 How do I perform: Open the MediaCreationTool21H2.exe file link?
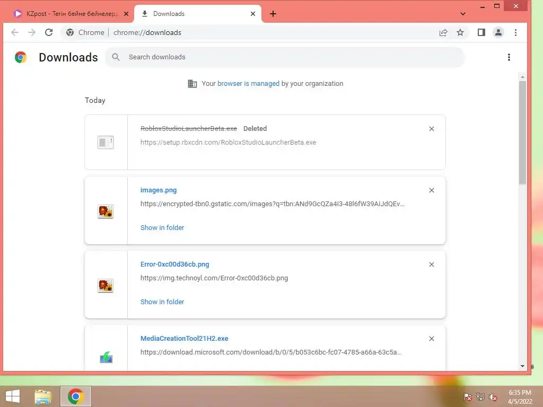(x=184, y=339)
